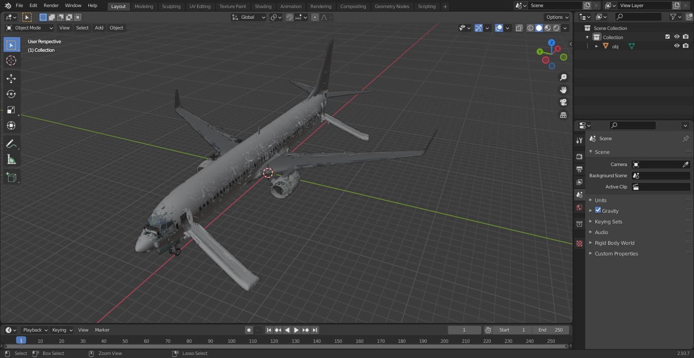
Task: Hide Collection with its eye icon
Action: pos(677,37)
